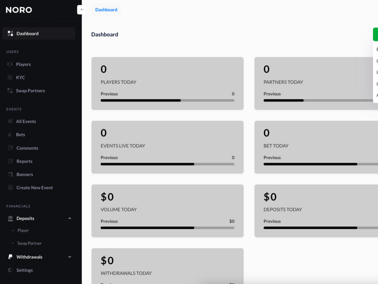Click the PARTNERS TODAY label
Image resolution: width=378 pixels, height=284 pixels.
pos(283,82)
